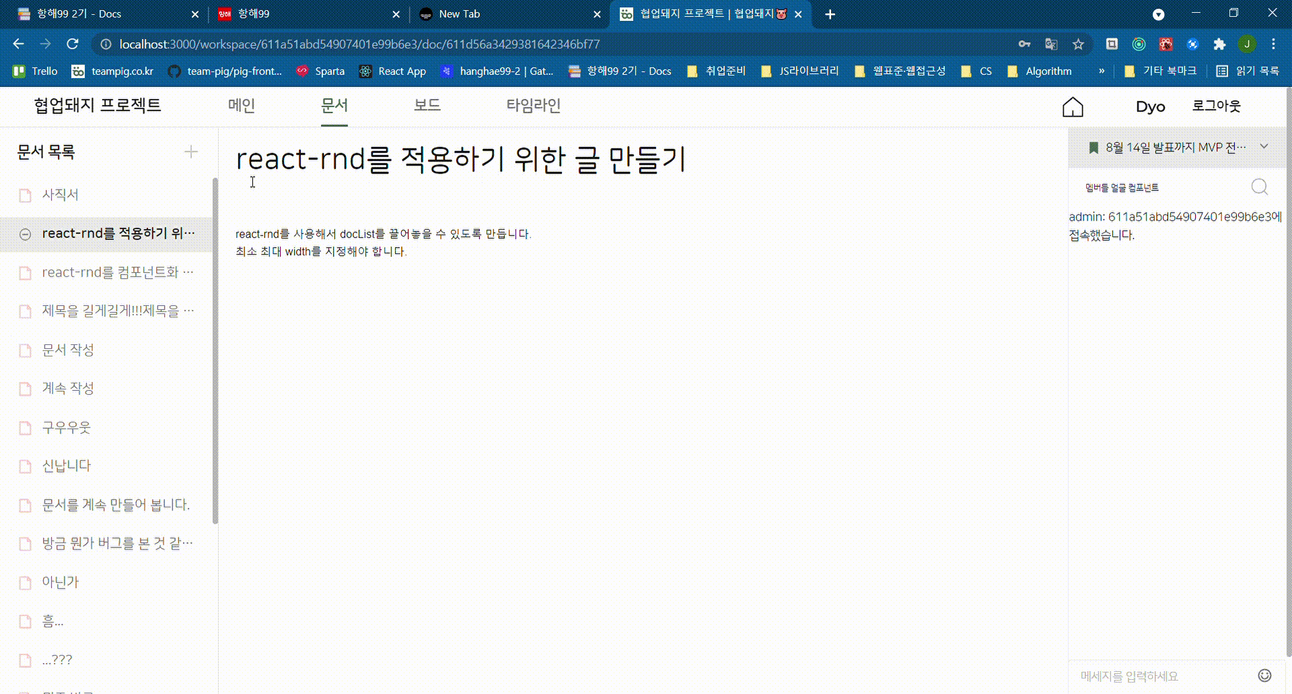Open the 아닌가 document
This screenshot has width=1292, height=694.
61,582
